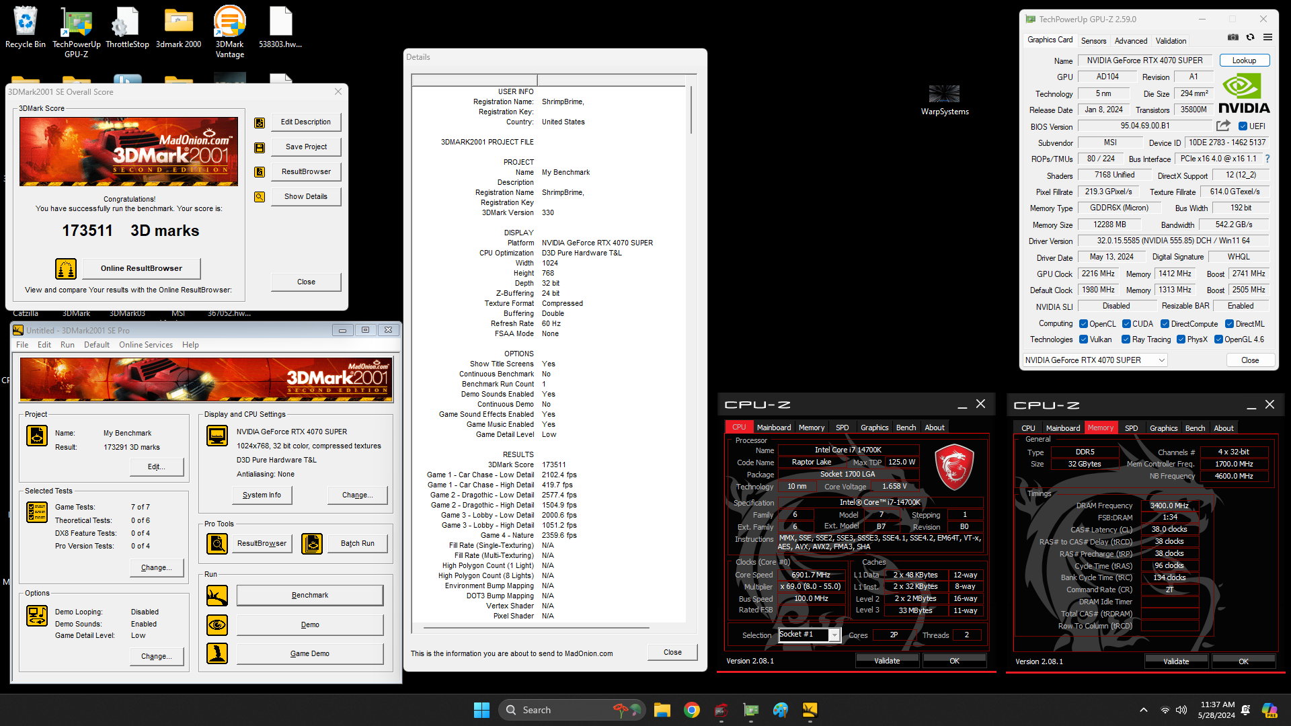Viewport: 1291px width, 726px height.
Task: Click Batch Run icon in Pro Tools
Action: [x=312, y=543]
